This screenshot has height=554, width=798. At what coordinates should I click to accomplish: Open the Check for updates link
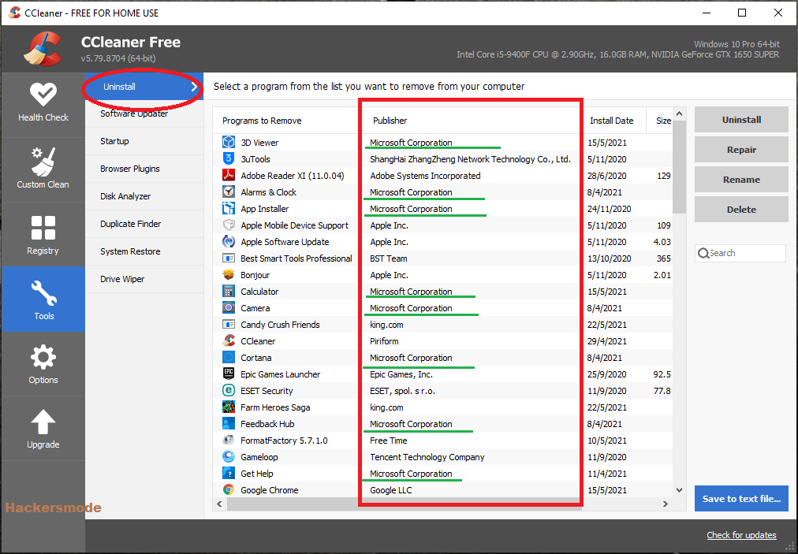741,534
